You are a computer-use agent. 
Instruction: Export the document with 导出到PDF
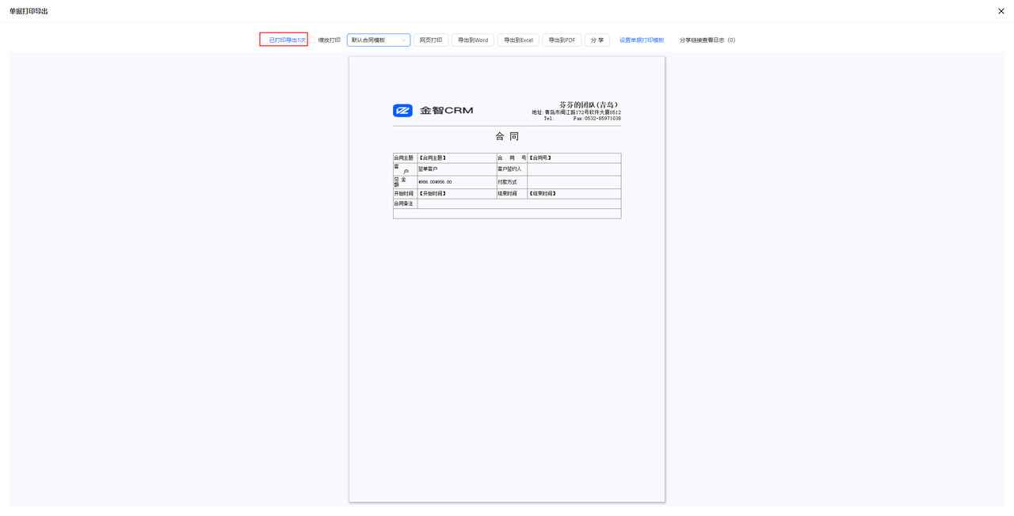[562, 40]
